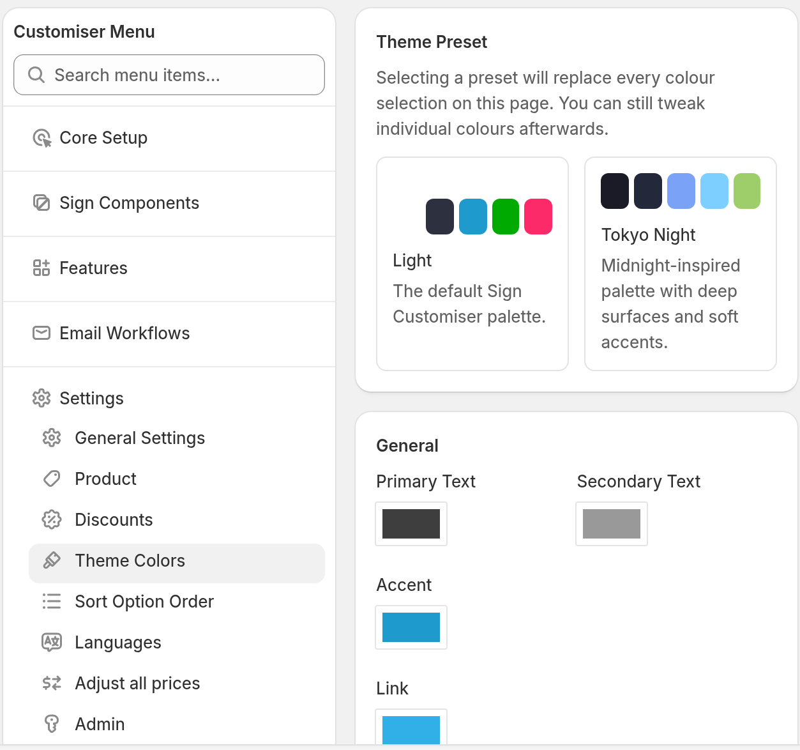Click the Core Setup cursor icon

(42, 138)
